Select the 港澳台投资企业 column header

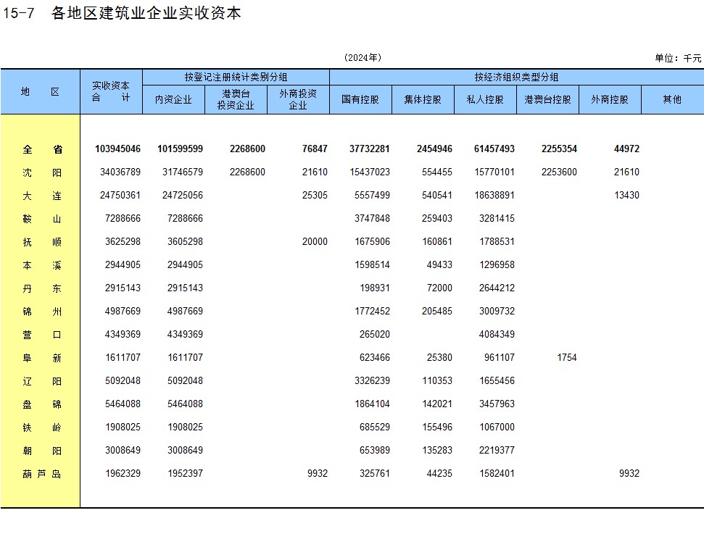[236, 100]
